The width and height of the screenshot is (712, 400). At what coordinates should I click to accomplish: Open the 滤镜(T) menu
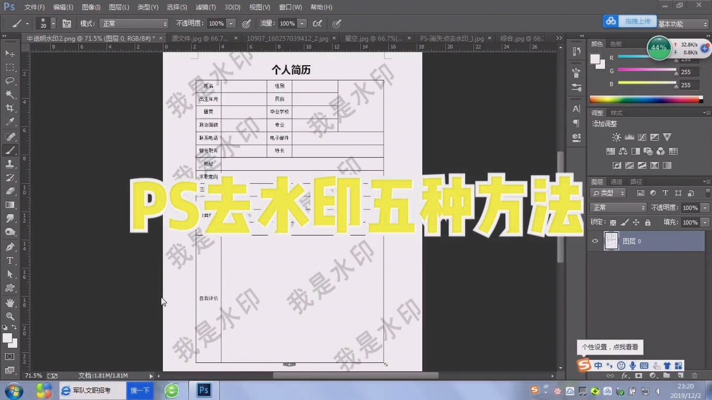pyautogui.click(x=205, y=7)
